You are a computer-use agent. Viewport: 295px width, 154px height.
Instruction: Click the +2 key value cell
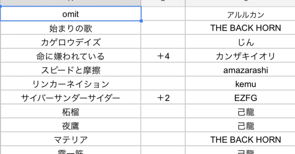(163, 98)
